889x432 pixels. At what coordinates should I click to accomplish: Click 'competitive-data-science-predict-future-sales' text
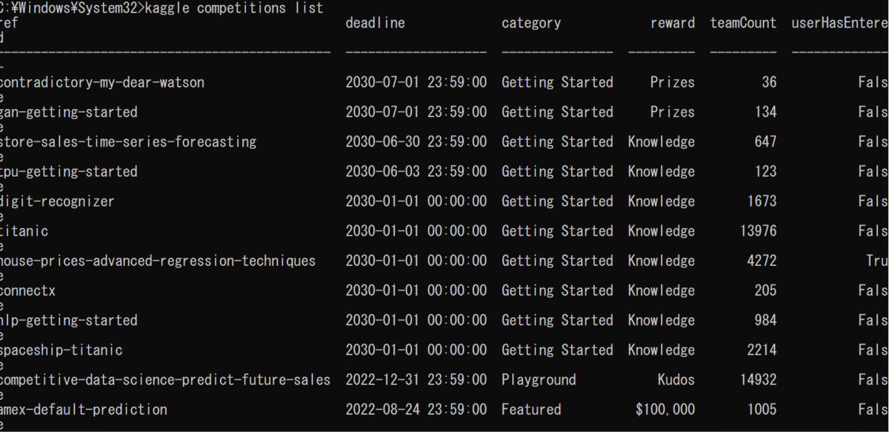(165, 379)
